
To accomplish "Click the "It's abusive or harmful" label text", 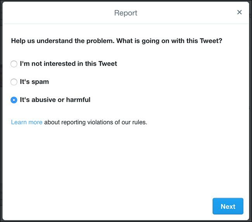I will coord(55,100).
